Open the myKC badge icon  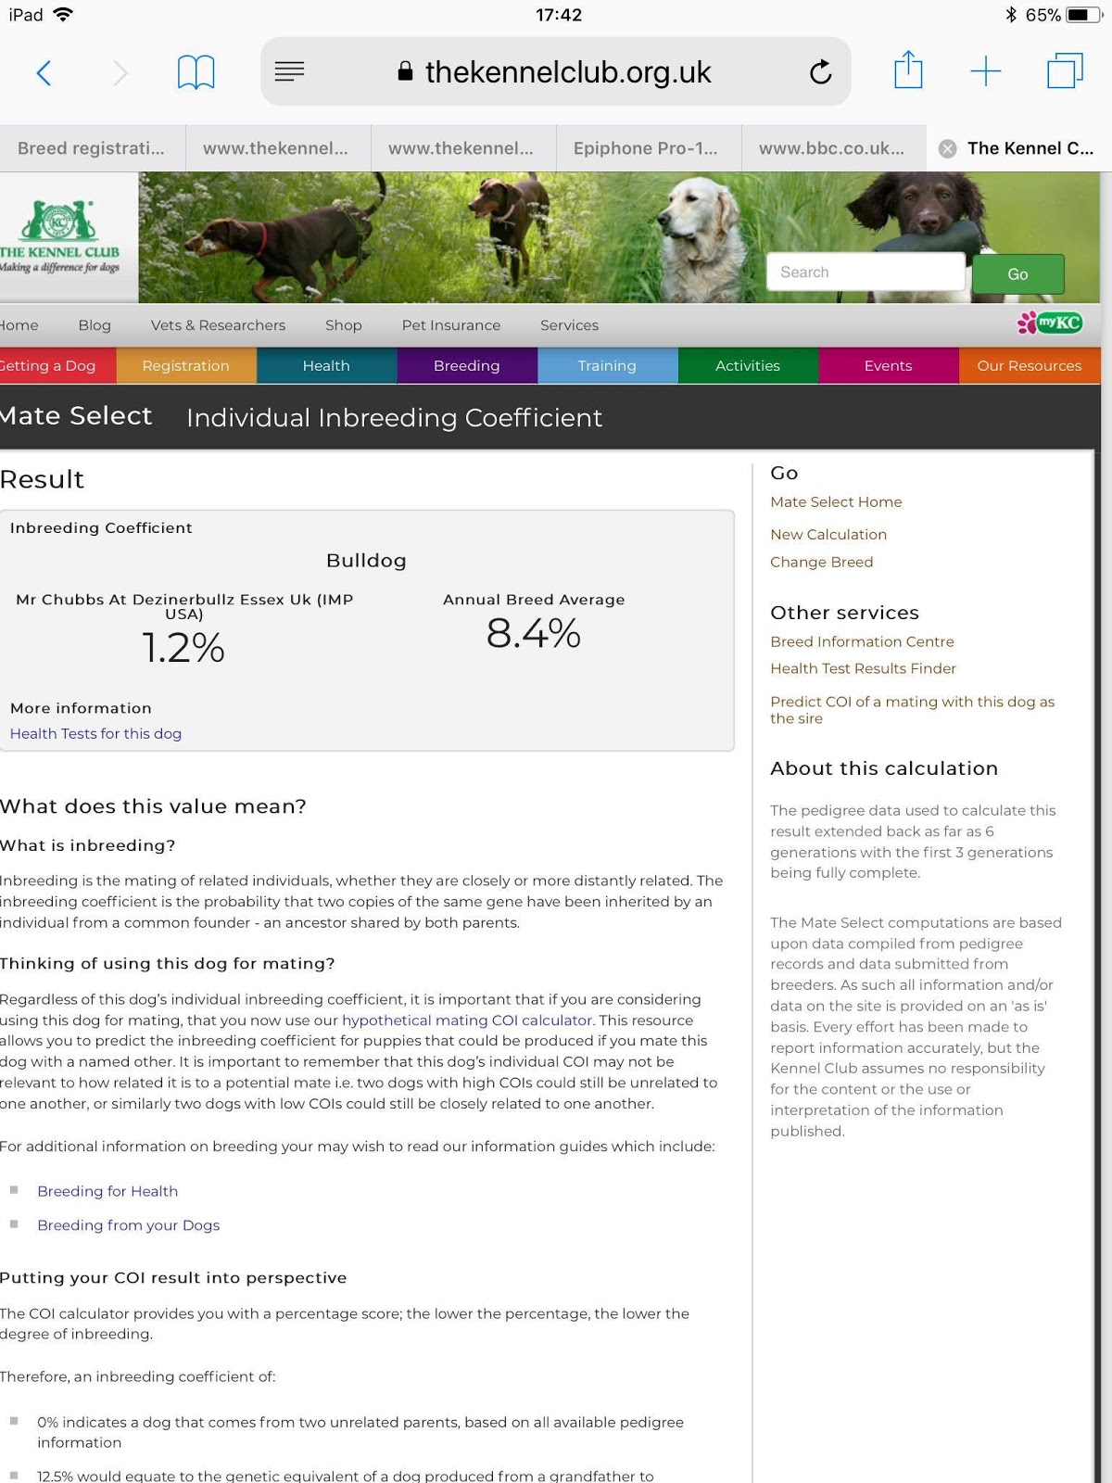1050,323
